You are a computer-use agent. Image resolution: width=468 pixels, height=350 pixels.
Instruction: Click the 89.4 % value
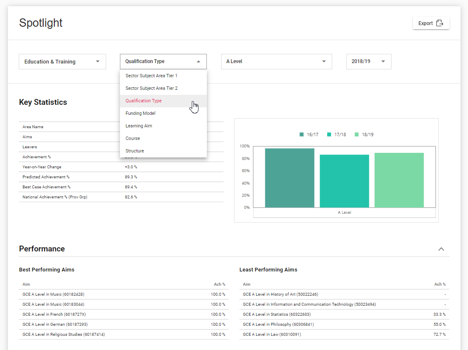(131, 187)
